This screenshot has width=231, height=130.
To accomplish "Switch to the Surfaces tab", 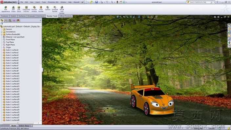I will (x=22, y=16).
